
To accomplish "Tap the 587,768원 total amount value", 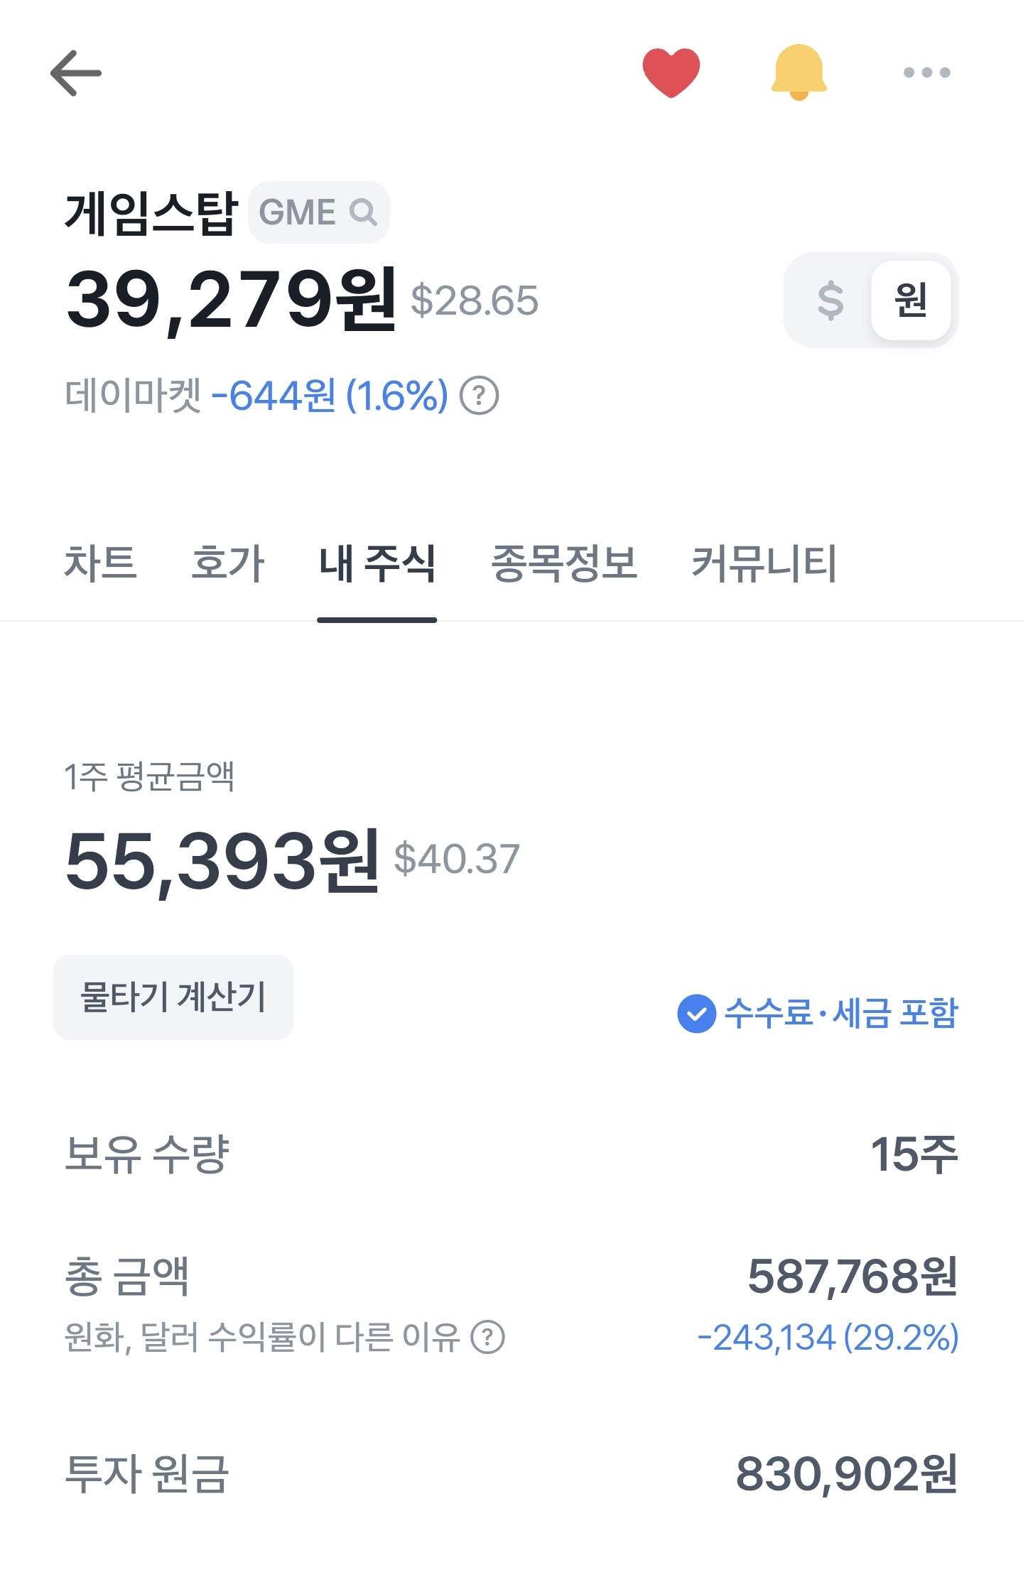I will tap(852, 1276).
